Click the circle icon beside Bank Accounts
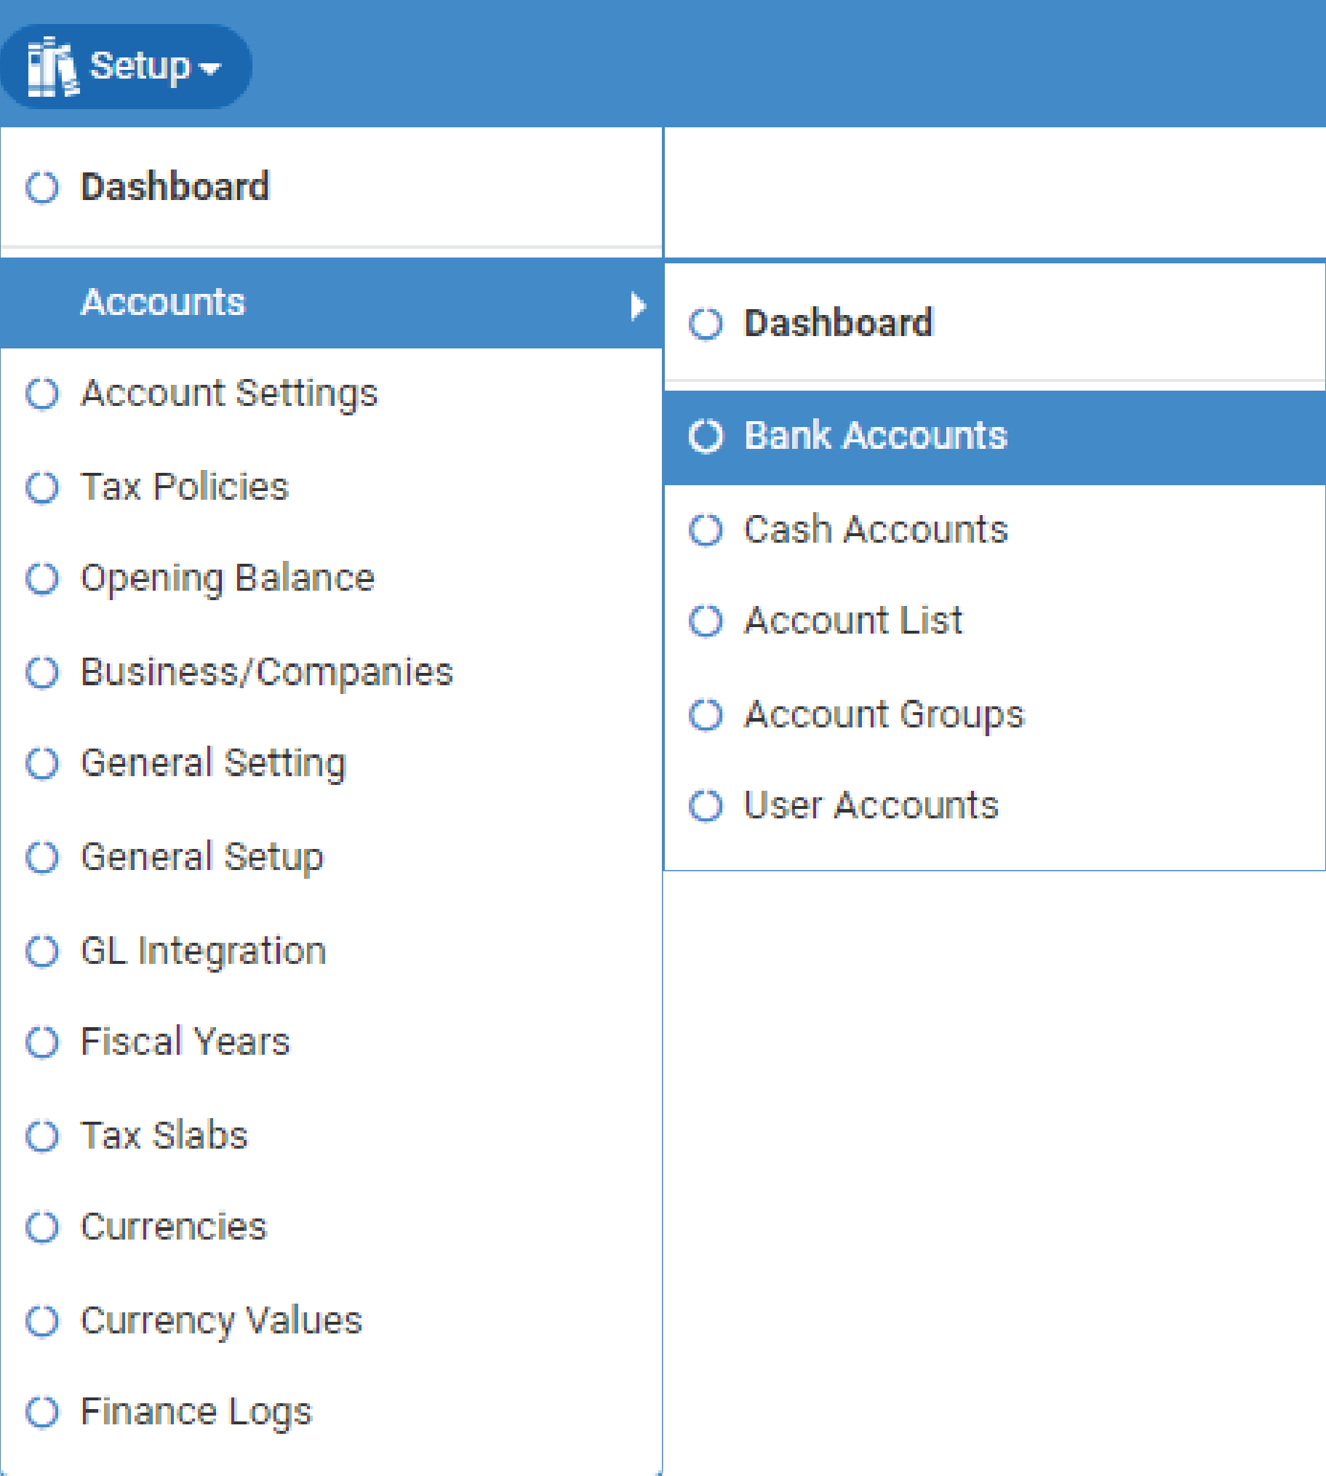This screenshot has height=1476, width=1326. pos(706,436)
